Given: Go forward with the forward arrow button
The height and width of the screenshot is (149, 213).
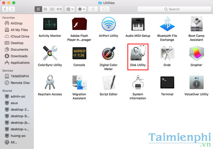Looking at the screenshot, I should pyautogui.click(x=12, y=9).
